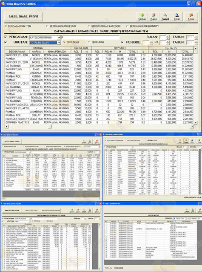Click Cetak icon in Form Analisis Karyawan window
The image size is (202, 272).
tap(192, 141)
